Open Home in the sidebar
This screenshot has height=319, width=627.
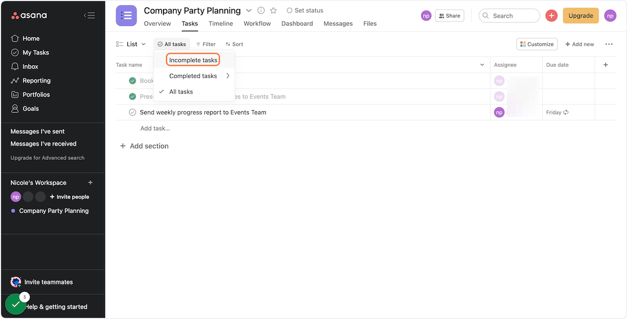point(25,39)
